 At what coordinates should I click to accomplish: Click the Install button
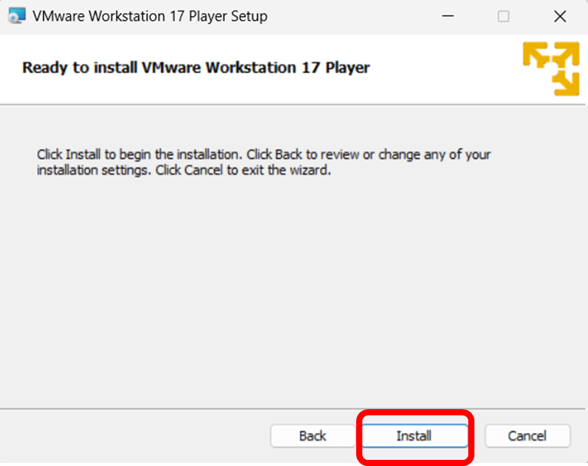point(414,436)
